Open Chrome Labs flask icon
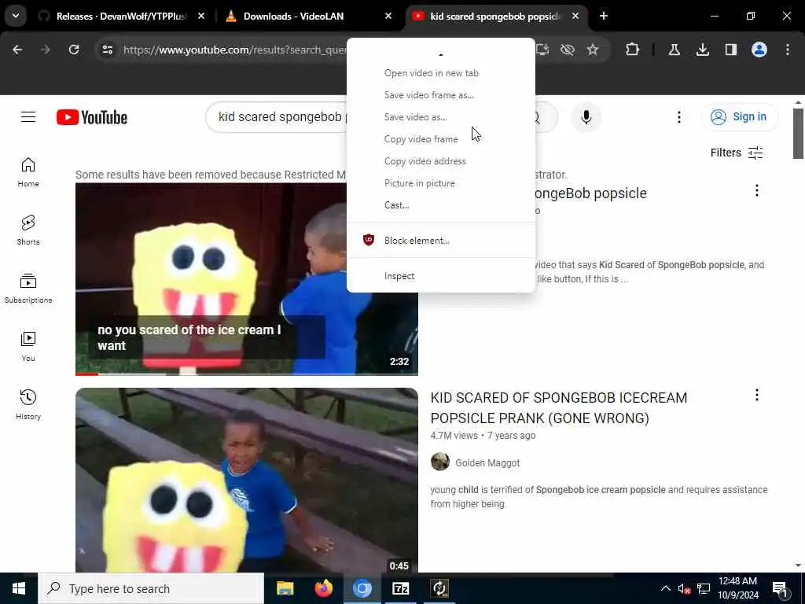This screenshot has width=805, height=604. [x=674, y=50]
